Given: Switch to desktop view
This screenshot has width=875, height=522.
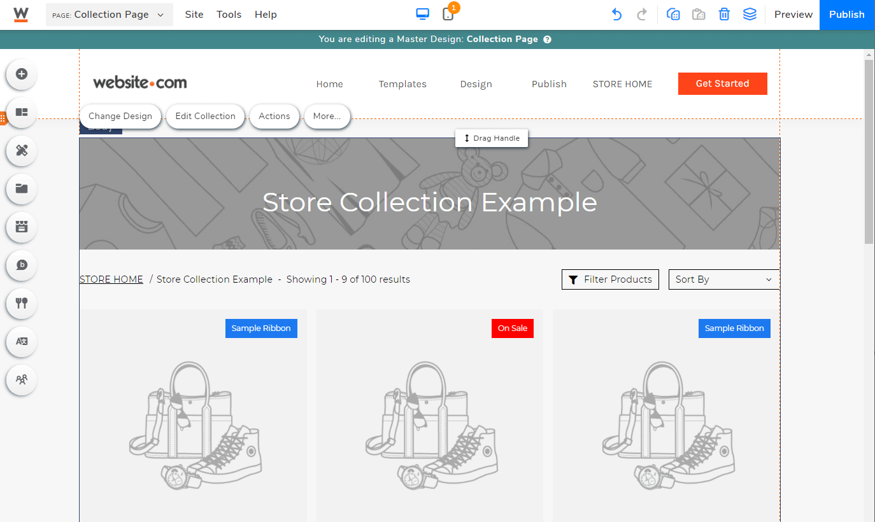Looking at the screenshot, I should (x=422, y=14).
